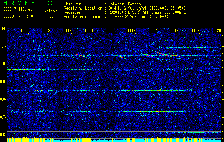224x142 pixels.
Task: Click the 0.6 kHz axis label
Action: [x=3, y=135]
